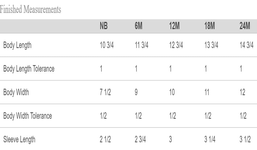Click the Body Width row label
257x150 pixels.
tap(16, 92)
